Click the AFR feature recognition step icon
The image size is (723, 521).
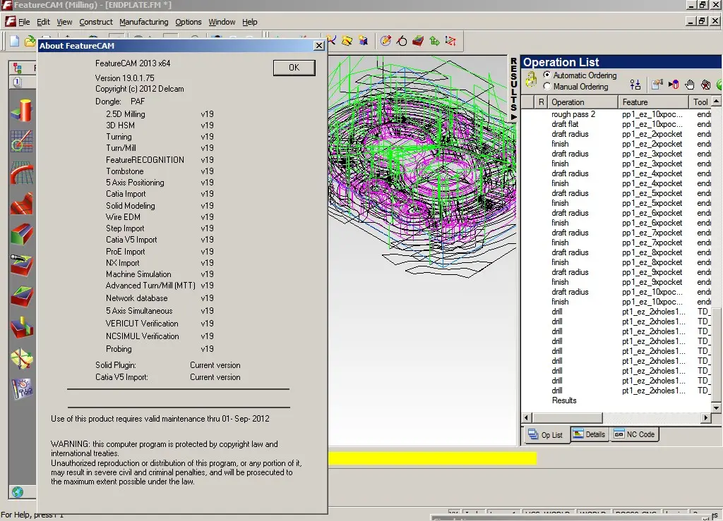(x=22, y=296)
